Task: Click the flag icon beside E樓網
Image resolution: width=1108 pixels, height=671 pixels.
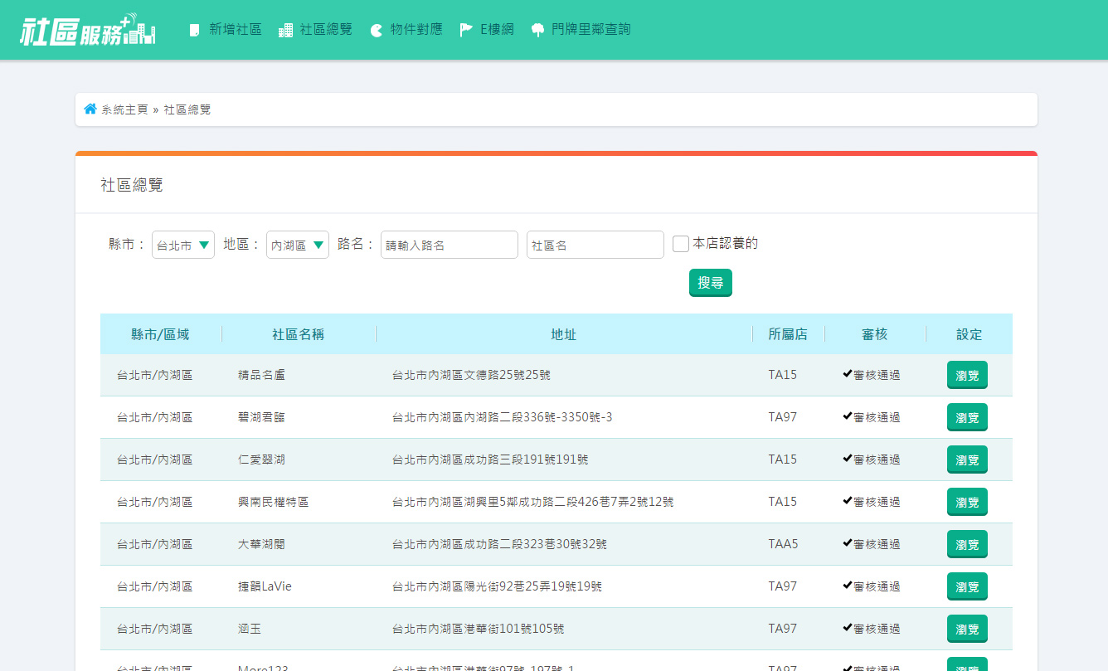Action: point(467,30)
